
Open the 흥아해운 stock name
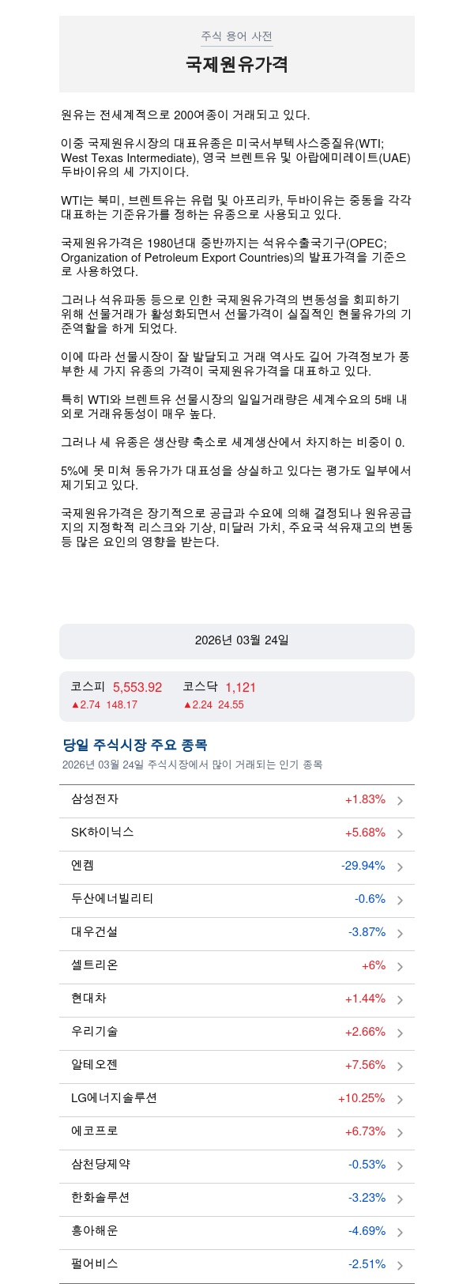[x=95, y=1230]
